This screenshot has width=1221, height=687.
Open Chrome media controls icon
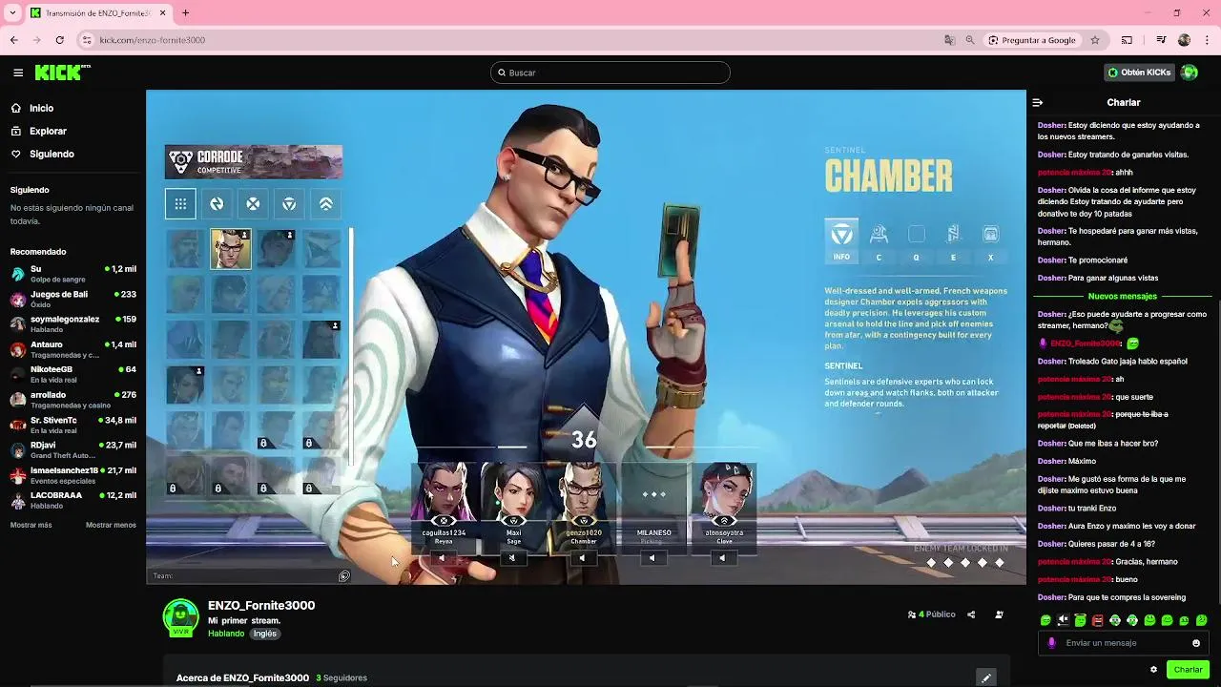[1161, 40]
